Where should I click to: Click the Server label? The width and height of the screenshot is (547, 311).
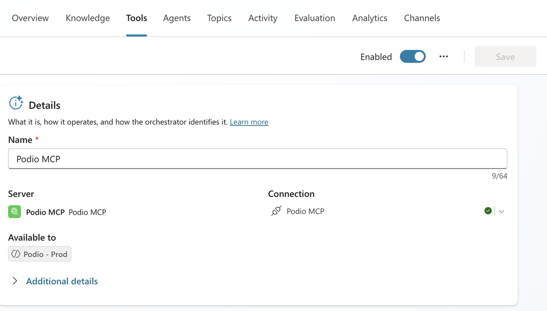pos(21,193)
